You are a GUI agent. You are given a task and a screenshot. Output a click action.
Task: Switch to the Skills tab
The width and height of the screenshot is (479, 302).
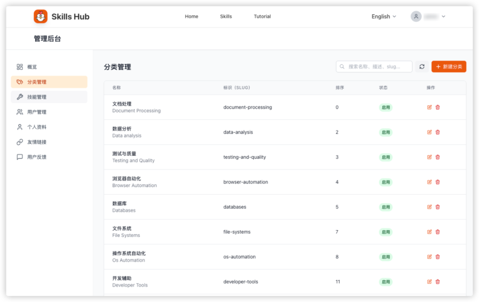pyautogui.click(x=226, y=16)
